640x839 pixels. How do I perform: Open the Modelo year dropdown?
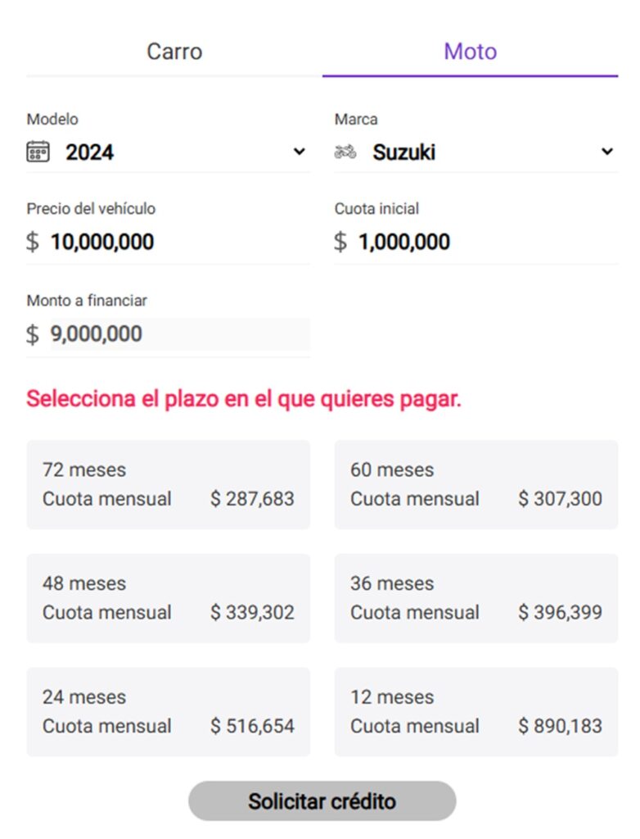(x=298, y=152)
